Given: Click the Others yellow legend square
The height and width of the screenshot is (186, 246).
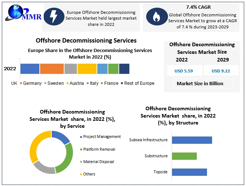Looking at the screenshot, I should [81, 174].
